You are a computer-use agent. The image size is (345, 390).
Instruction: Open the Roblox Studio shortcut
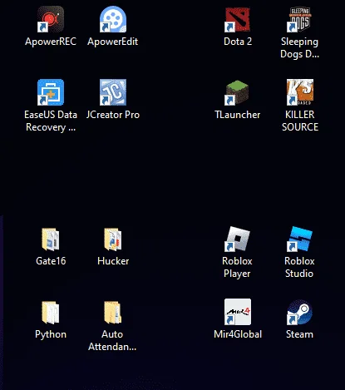pos(300,239)
